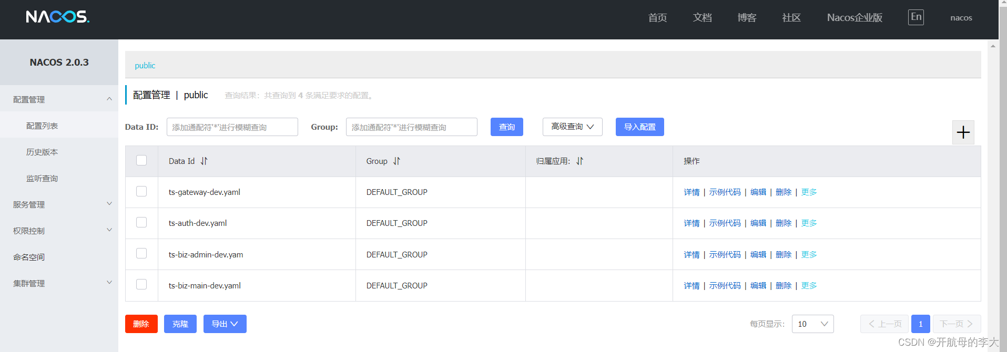Click the plus icon to create configuration
The height and width of the screenshot is (352, 1007).
point(963,132)
